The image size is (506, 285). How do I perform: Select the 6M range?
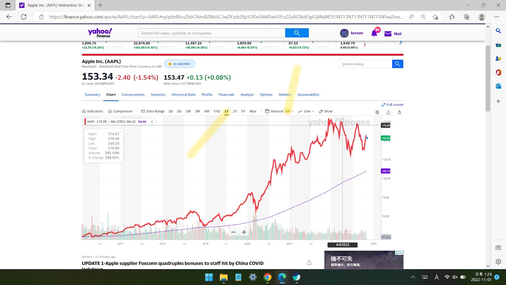[207, 111]
